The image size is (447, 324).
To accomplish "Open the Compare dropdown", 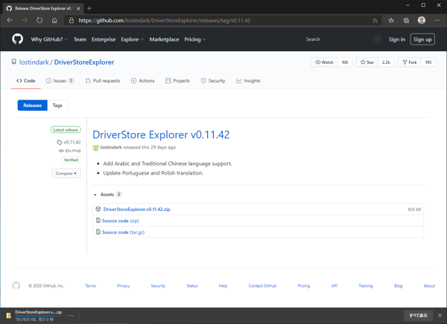I will pyautogui.click(x=66, y=173).
